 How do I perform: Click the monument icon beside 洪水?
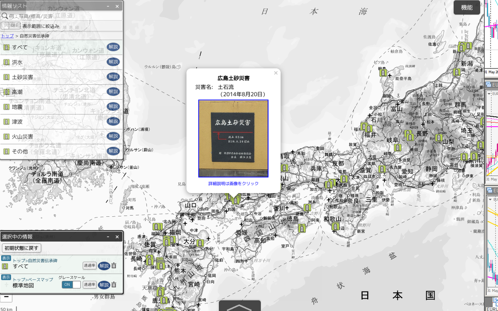6,62
